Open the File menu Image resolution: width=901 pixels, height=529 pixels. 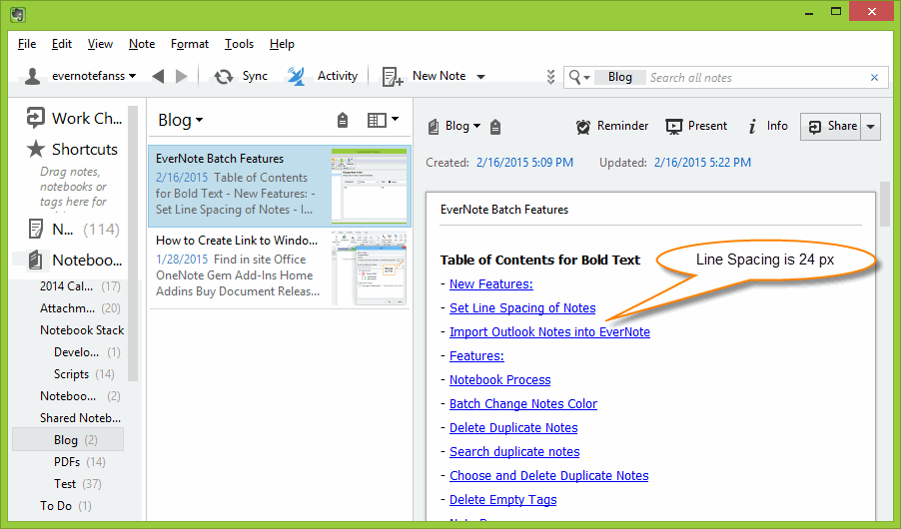27,44
